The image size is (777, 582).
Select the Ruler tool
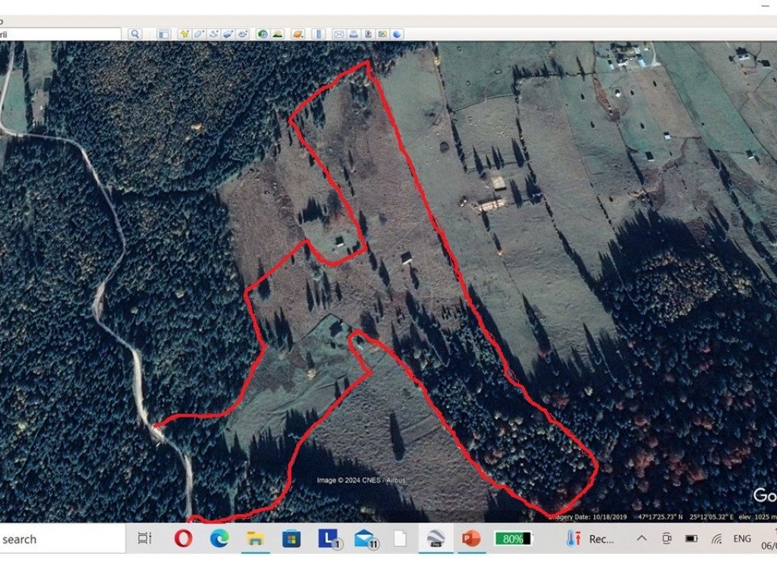[x=319, y=34]
